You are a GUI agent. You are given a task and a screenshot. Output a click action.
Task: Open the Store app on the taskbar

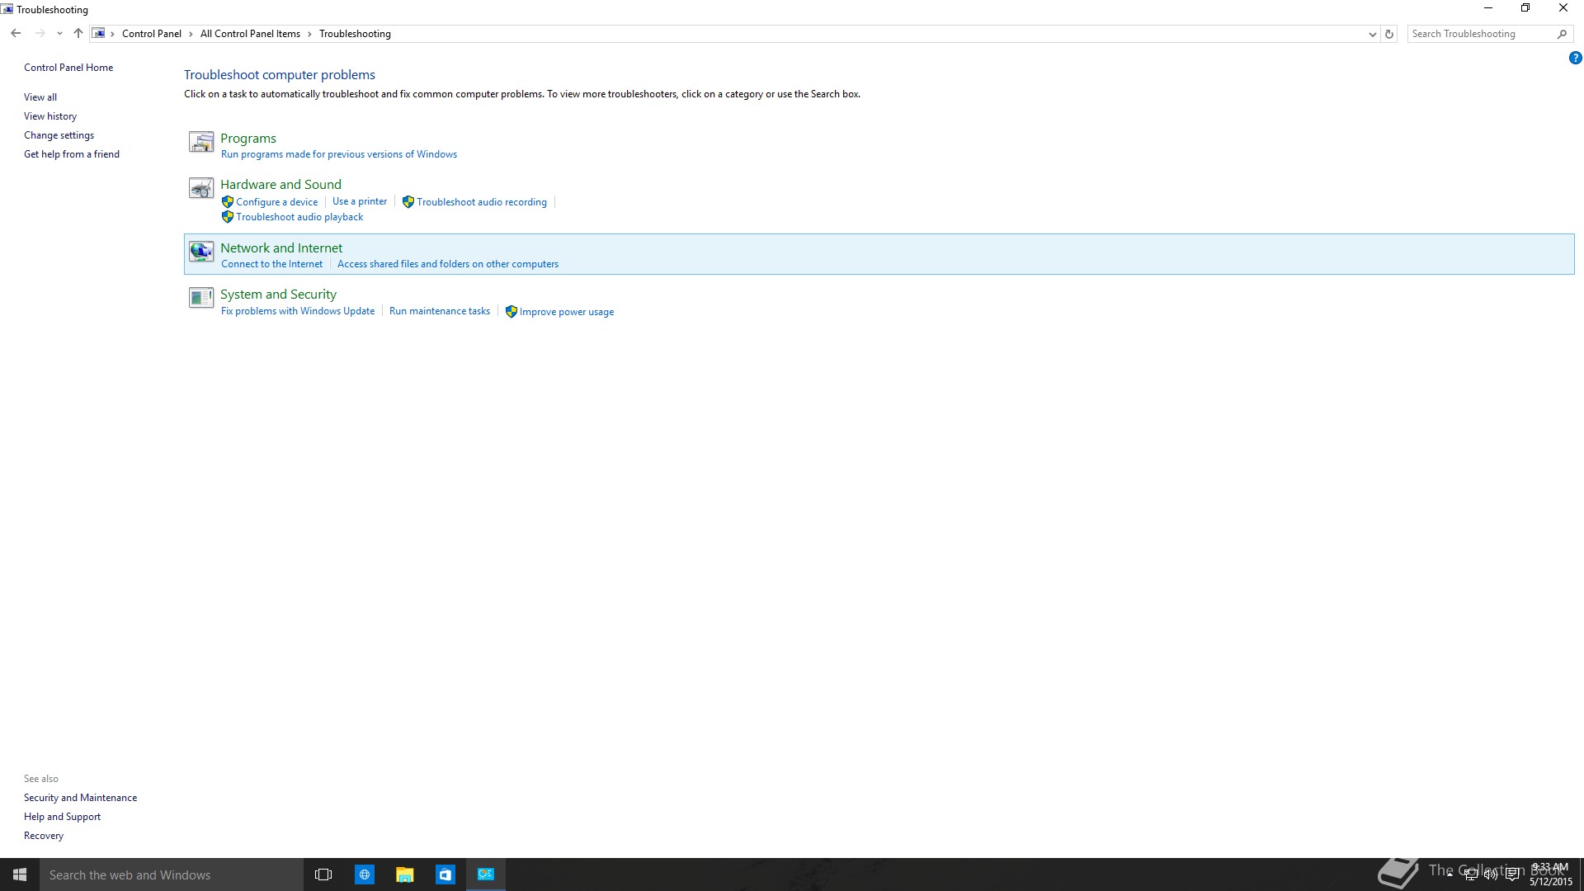pos(445,874)
